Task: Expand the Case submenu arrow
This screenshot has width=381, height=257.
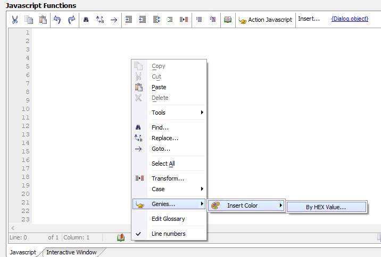Action: coord(202,189)
